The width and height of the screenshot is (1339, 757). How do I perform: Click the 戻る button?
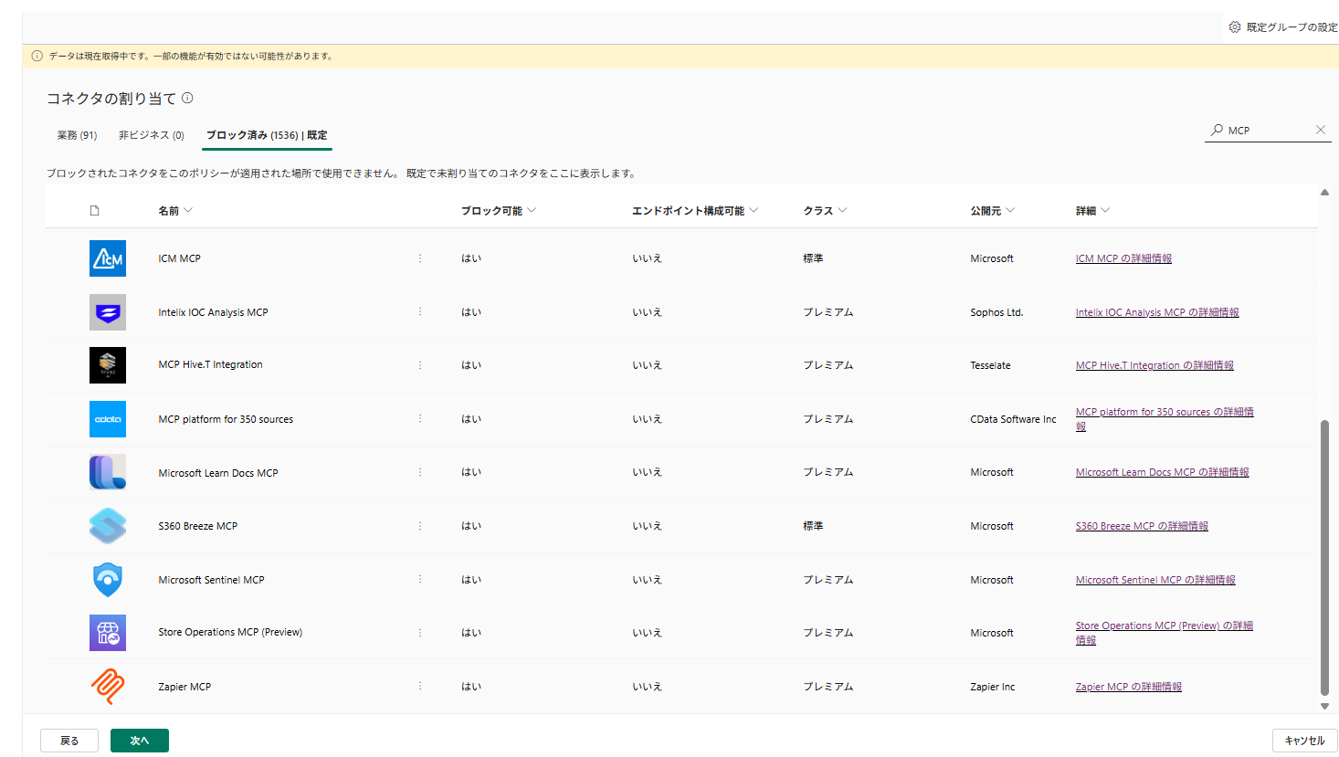(69, 741)
